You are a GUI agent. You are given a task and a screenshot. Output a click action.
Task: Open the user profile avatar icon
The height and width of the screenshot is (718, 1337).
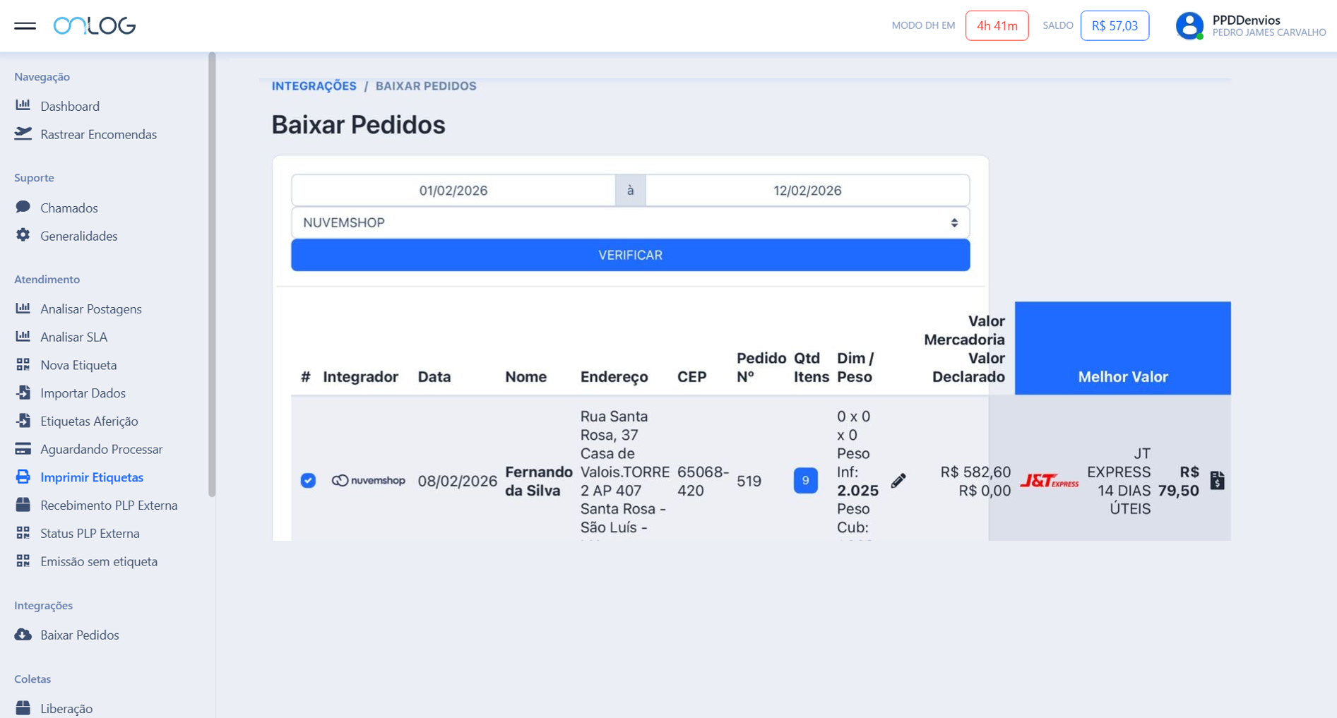click(1189, 26)
